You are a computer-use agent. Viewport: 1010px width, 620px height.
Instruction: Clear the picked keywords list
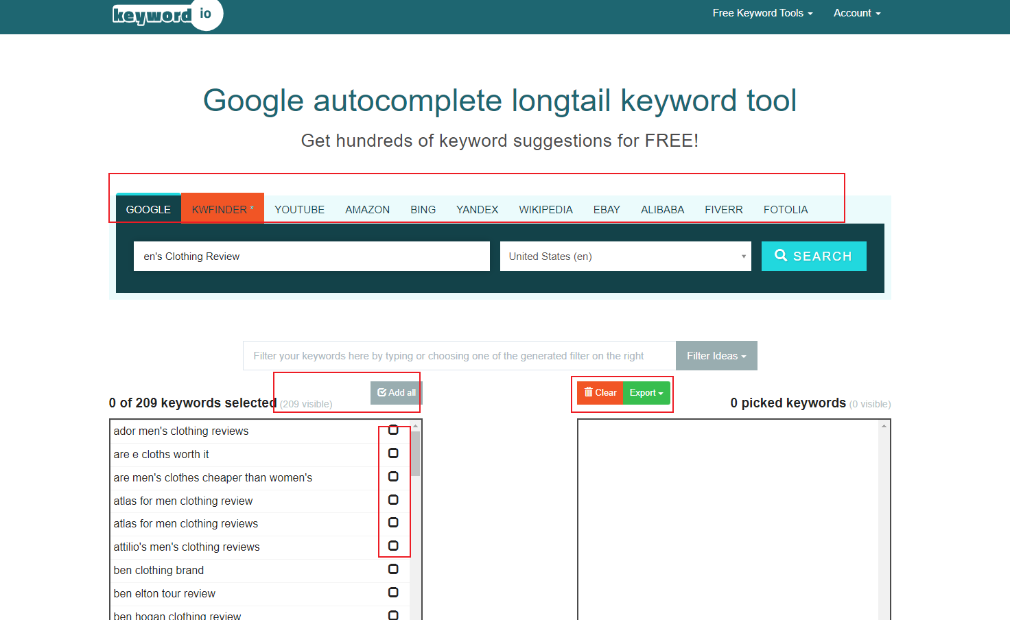click(600, 393)
